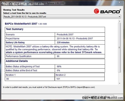Click the 'BAPCo MobileMark 2007' heading

pyautogui.click(x=21, y=24)
